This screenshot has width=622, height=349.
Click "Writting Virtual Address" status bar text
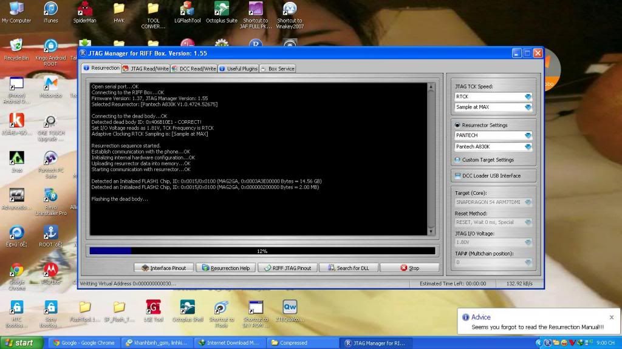tap(128, 283)
